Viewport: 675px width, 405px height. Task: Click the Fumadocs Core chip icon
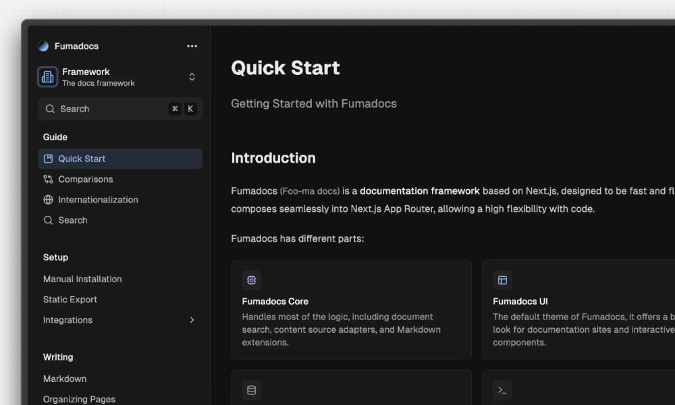[x=252, y=280]
